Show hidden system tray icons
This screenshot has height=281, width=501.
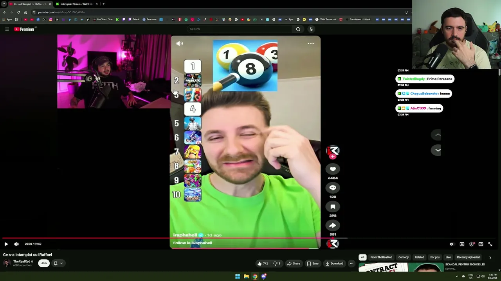click(x=457, y=276)
